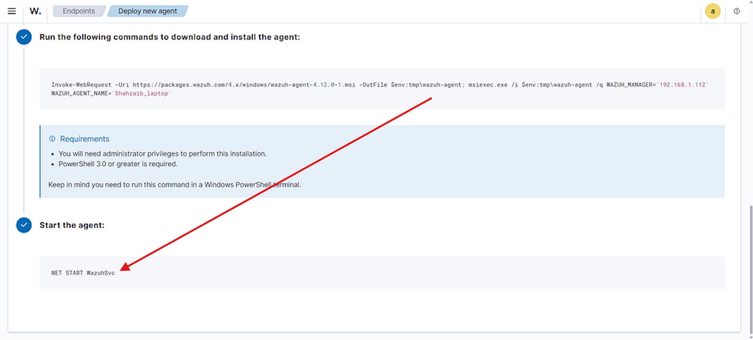Image resolution: width=753 pixels, height=340 pixels.
Task: Click the '192.168.1.112' manager IP value
Action: pos(682,84)
